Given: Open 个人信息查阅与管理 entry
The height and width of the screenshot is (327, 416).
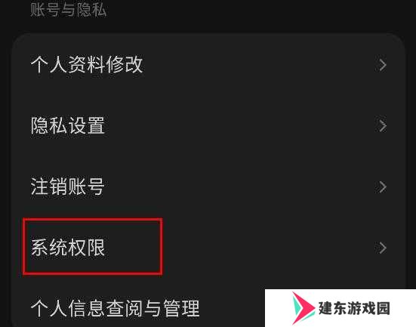Looking at the screenshot, I should (116, 308).
